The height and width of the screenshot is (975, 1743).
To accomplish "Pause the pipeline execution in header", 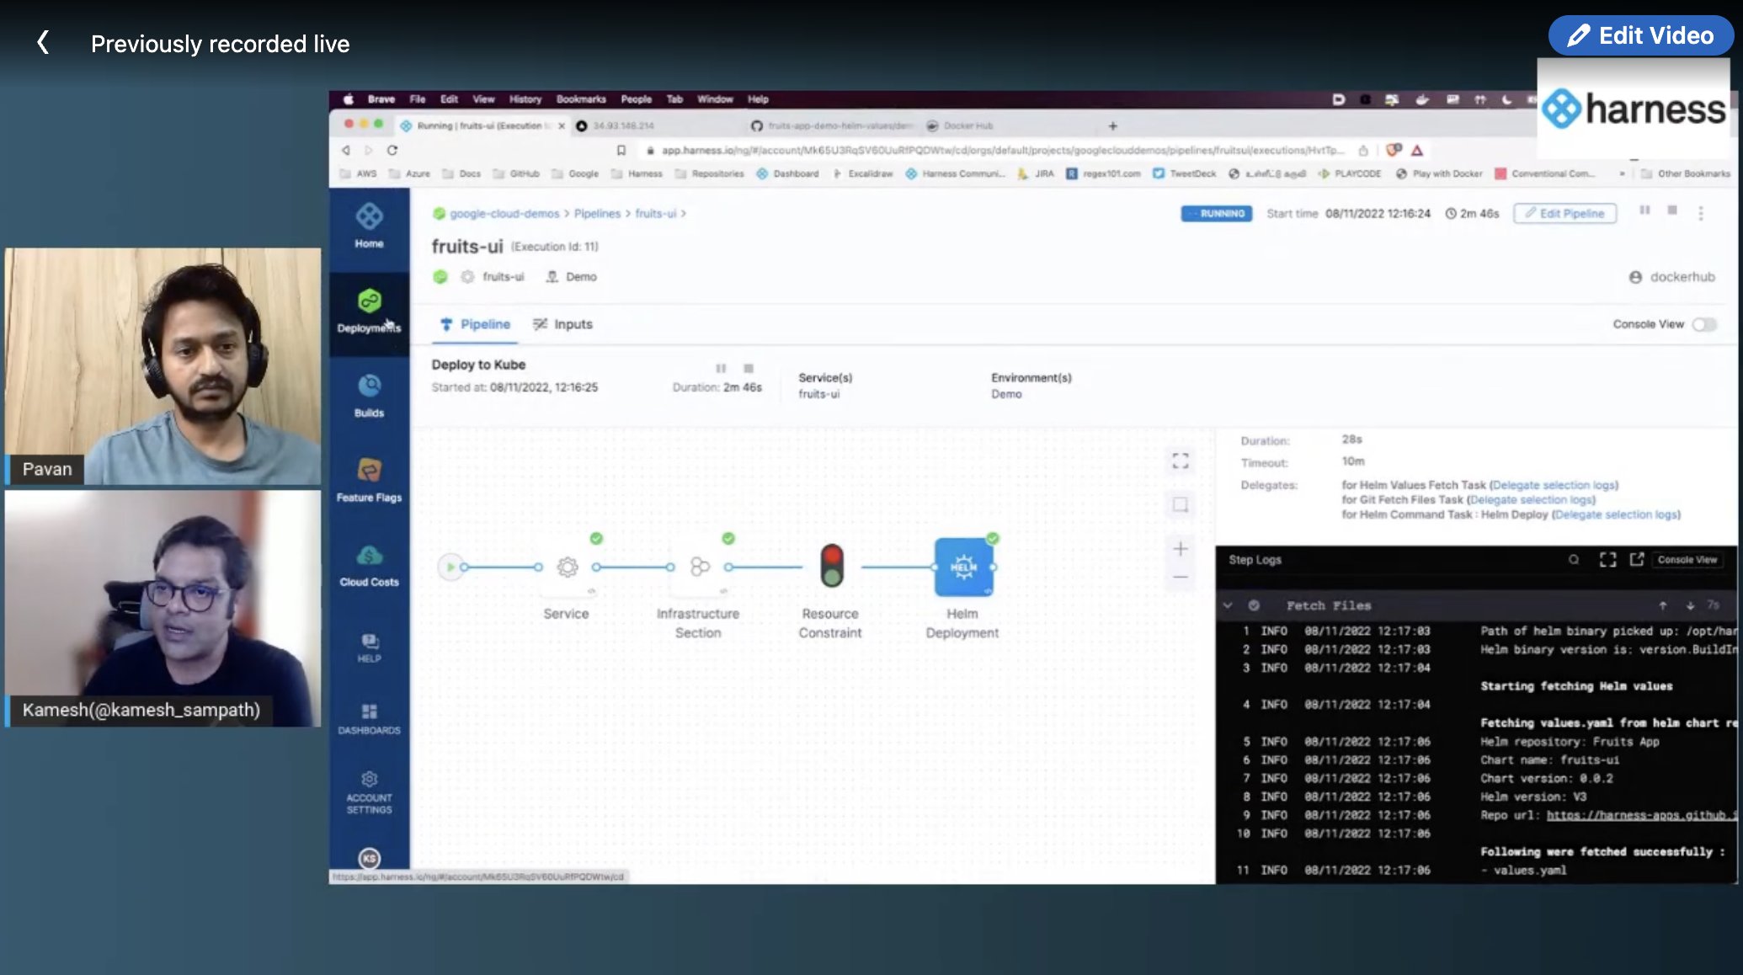I will [x=1644, y=210].
